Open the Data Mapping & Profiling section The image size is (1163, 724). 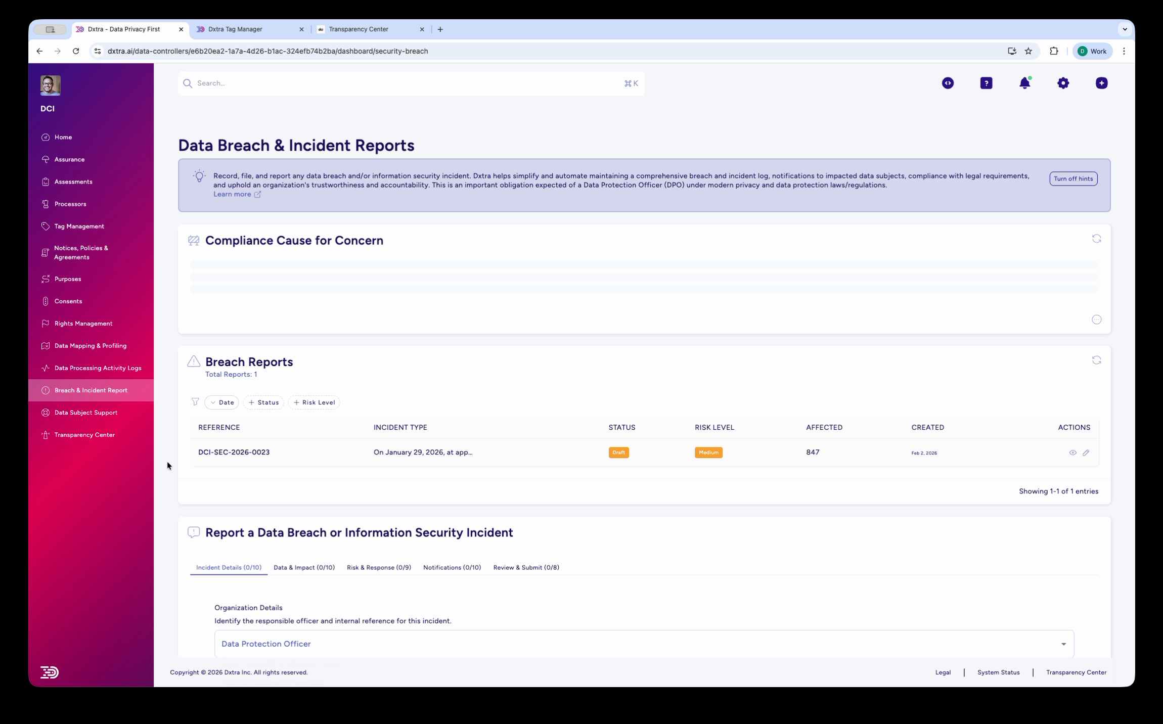click(90, 345)
